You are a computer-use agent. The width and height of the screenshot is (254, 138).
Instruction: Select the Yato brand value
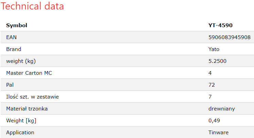[x=214, y=49]
